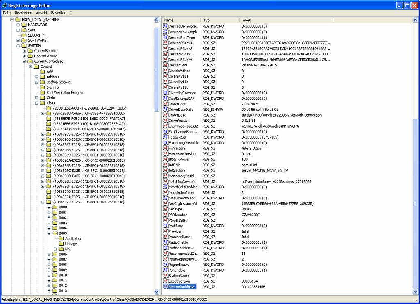This screenshot has height=304, width=420.
Task: Select the {4D36E96B-E325-11CE-BFC1-08002BE10318} key
Action: 89,165
